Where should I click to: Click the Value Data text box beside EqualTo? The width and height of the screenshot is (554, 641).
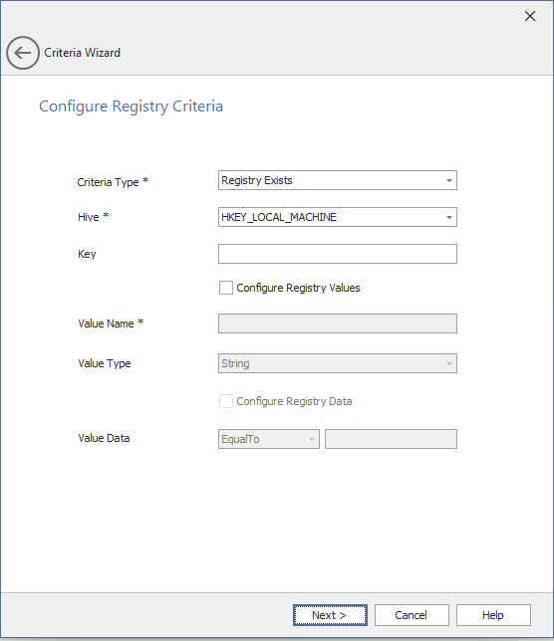tap(391, 439)
